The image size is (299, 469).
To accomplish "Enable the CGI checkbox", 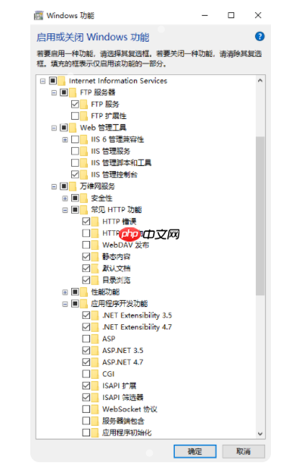I will [86, 374].
